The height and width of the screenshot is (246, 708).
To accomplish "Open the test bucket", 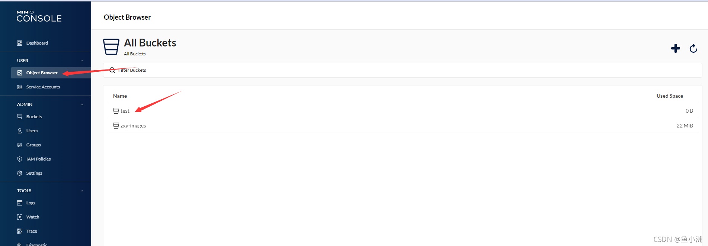I will click(x=125, y=111).
